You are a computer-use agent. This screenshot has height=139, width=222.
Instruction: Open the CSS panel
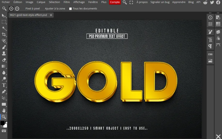click(x=210, y=54)
